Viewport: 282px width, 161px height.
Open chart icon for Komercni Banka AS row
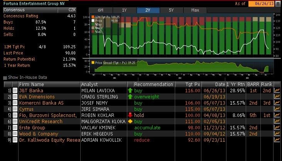pos(277,103)
